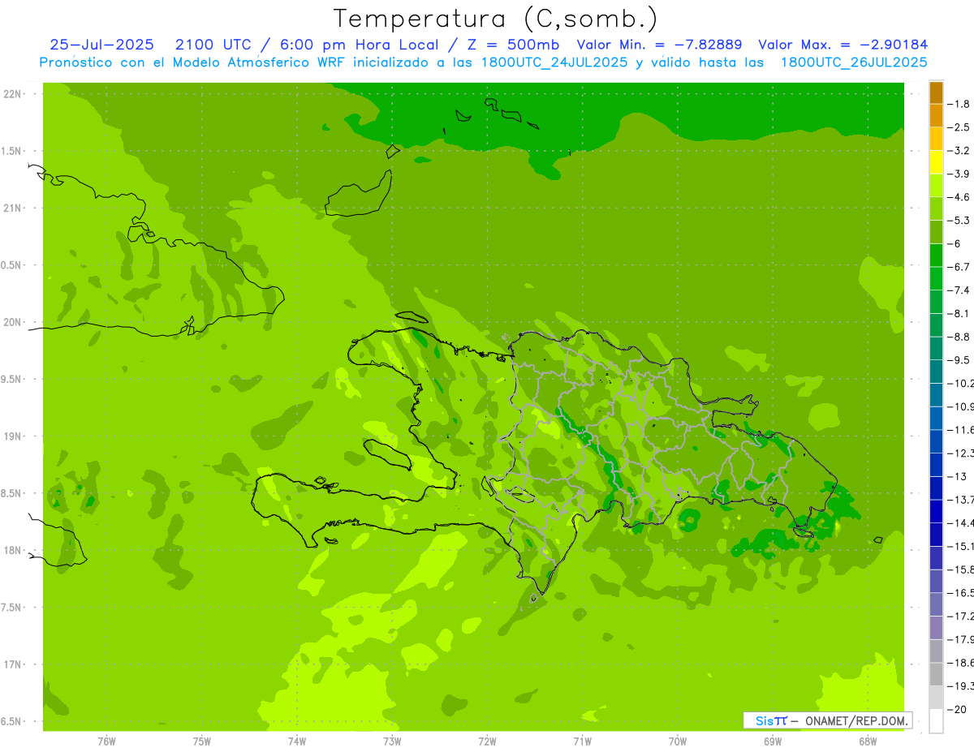
Task: Click the '75W' longitude axis label
Action: [201, 741]
